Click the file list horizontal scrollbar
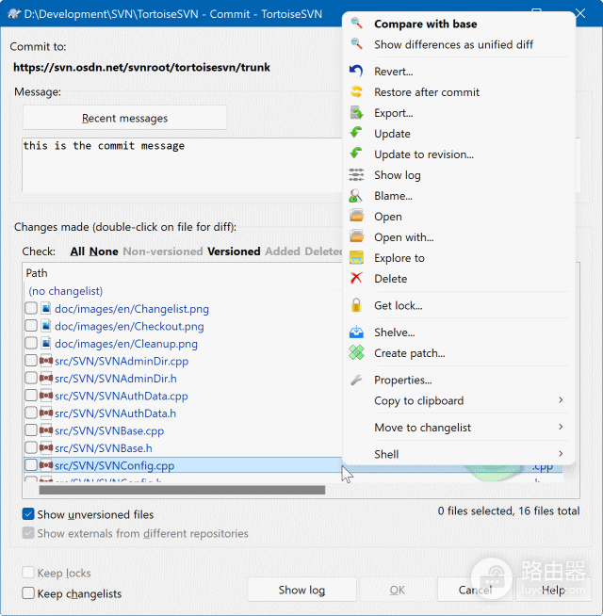The image size is (603, 616). (182, 490)
